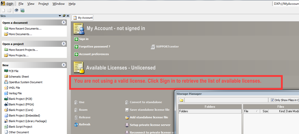
Task: Open Account preferences link
Action: coord(94,54)
